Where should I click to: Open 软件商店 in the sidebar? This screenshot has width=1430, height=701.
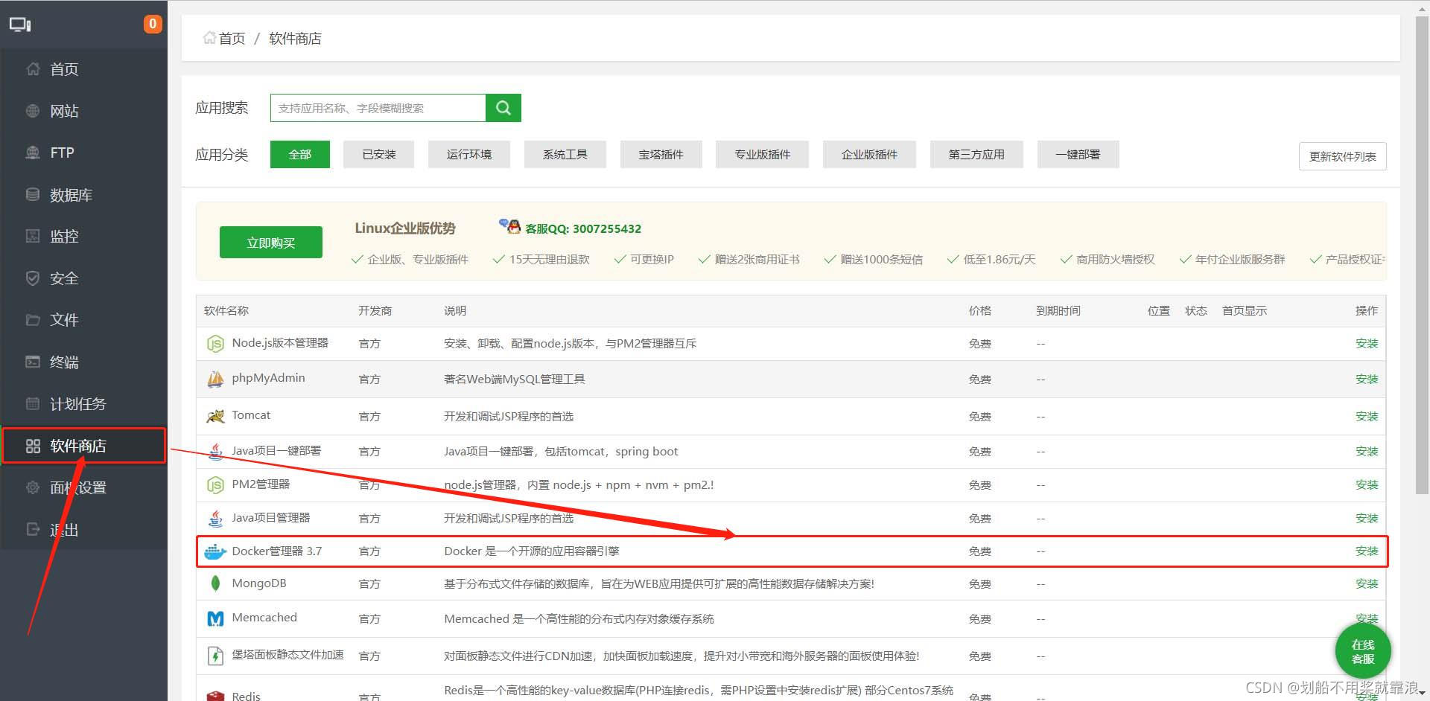coord(77,446)
